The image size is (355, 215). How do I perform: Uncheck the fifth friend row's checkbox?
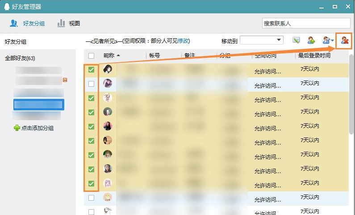coord(91,126)
